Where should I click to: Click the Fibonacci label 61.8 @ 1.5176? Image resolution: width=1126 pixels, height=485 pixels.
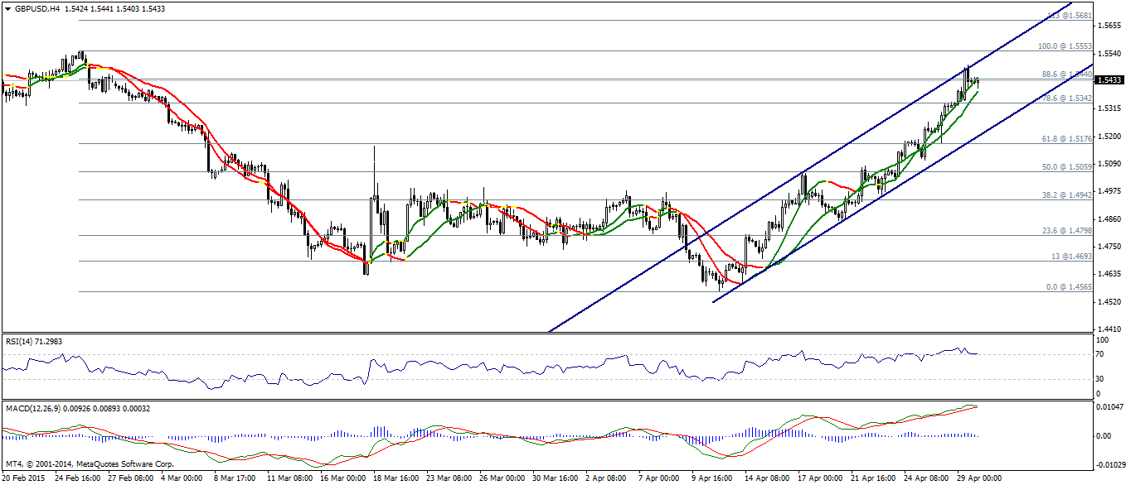[x=1065, y=139]
